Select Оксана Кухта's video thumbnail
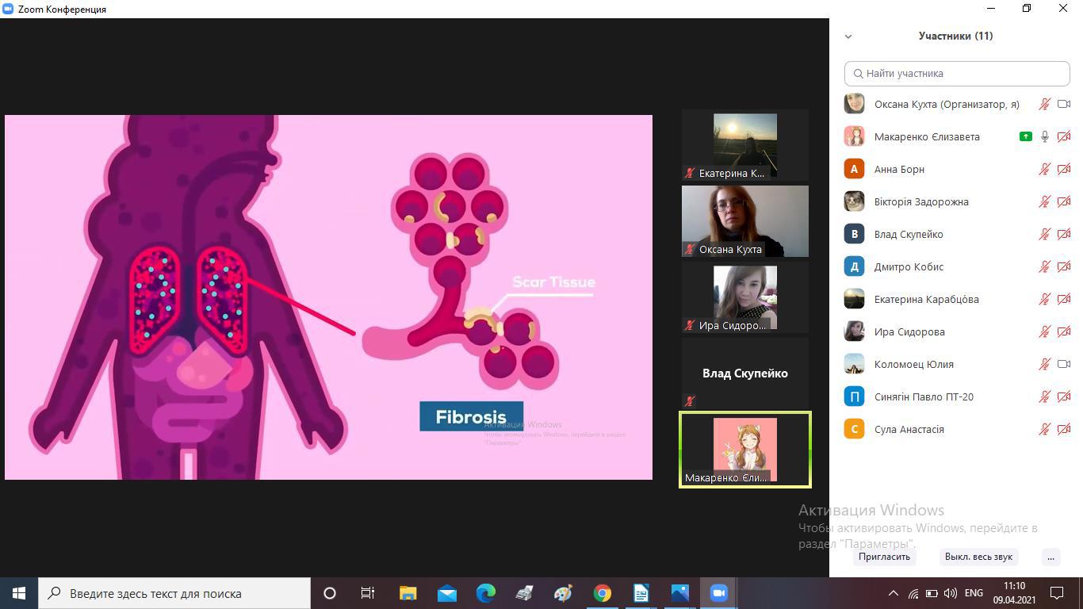 pyautogui.click(x=744, y=220)
